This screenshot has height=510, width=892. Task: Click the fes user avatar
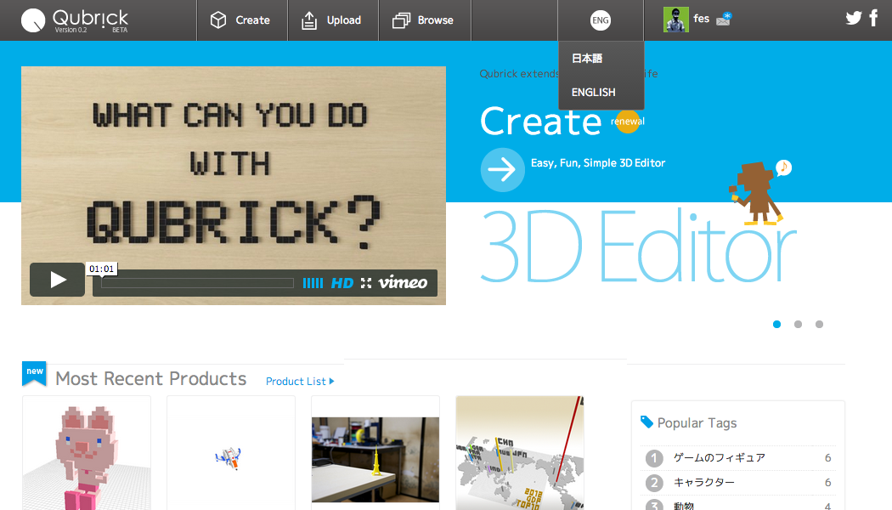pyautogui.click(x=676, y=20)
